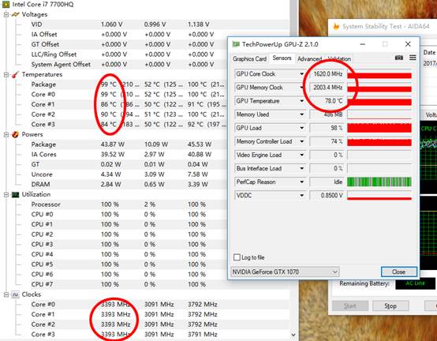The image size is (437, 341).
Task: Open the GPU-Z hamburger menu
Action: click(x=413, y=58)
